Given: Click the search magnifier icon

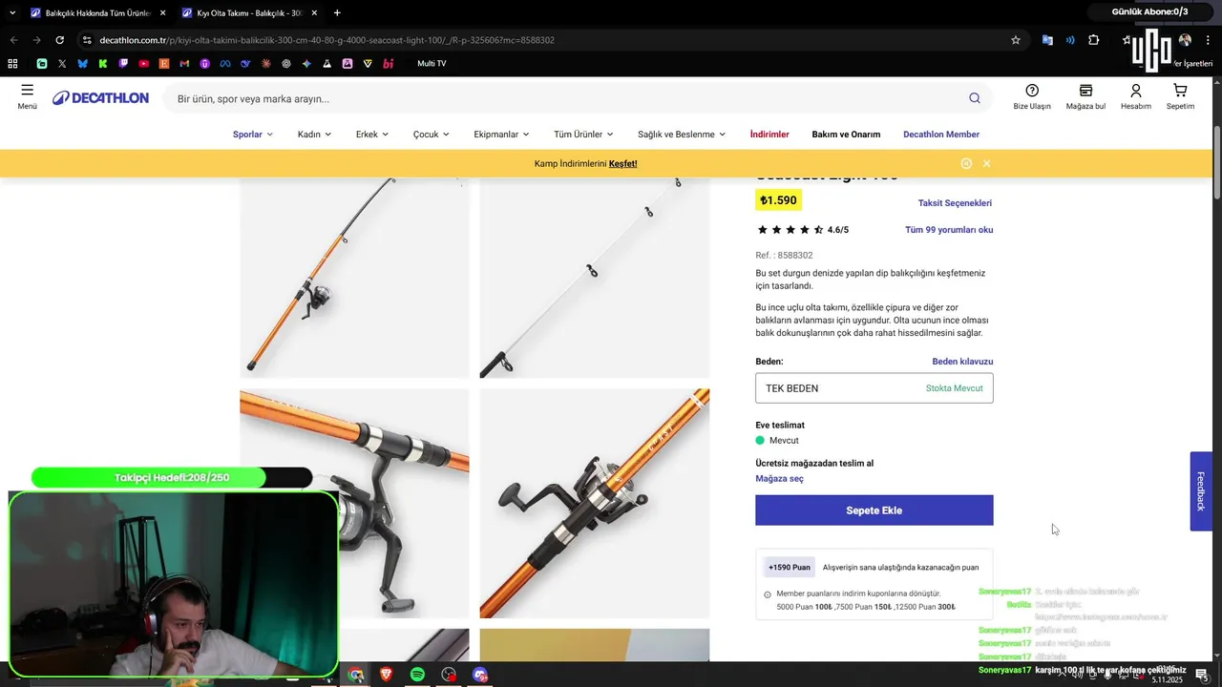Looking at the screenshot, I should (x=974, y=98).
